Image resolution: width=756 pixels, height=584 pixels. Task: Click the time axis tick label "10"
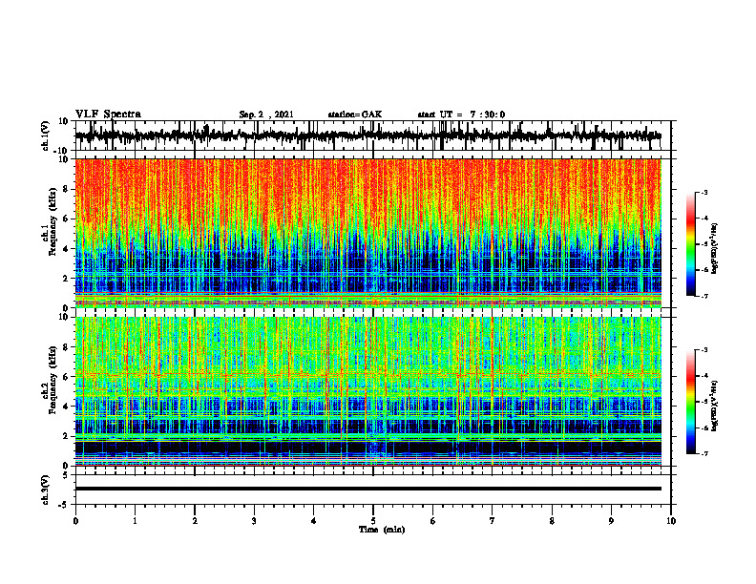tap(671, 521)
